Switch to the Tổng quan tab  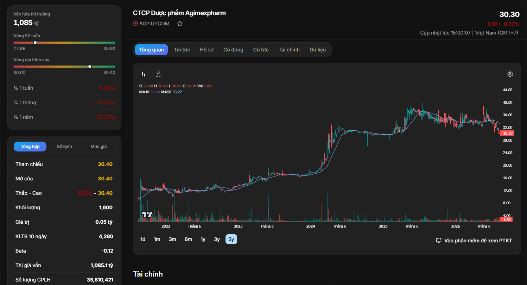pos(151,50)
